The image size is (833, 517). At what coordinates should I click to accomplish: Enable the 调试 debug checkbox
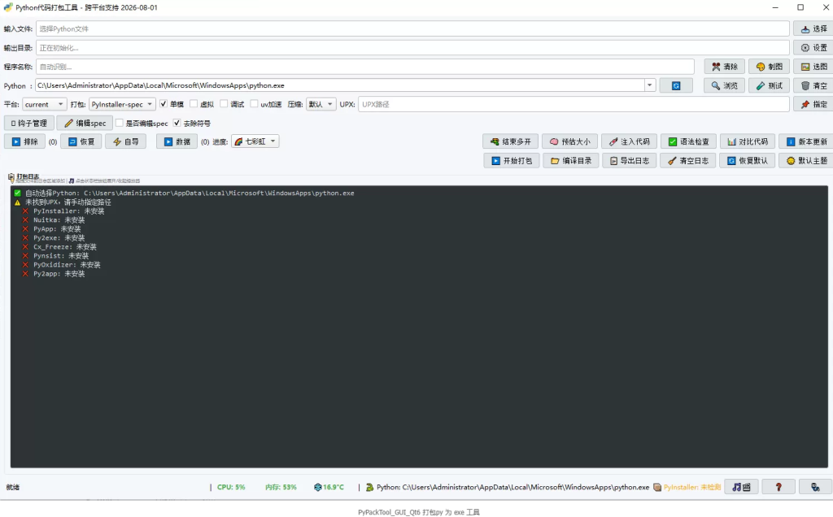coord(225,104)
